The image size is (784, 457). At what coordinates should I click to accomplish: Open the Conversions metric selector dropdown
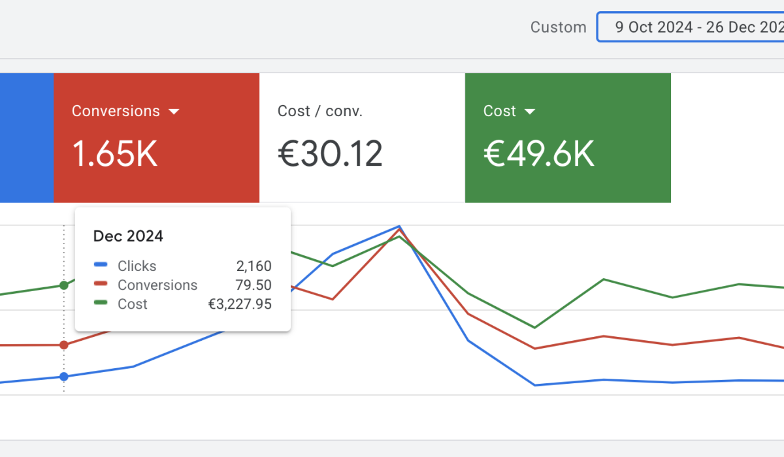pyautogui.click(x=125, y=111)
